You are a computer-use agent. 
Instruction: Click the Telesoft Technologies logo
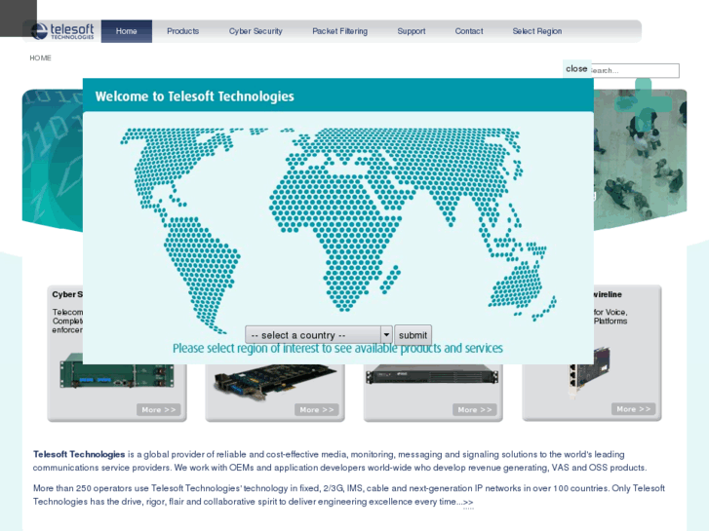pyautogui.click(x=62, y=31)
